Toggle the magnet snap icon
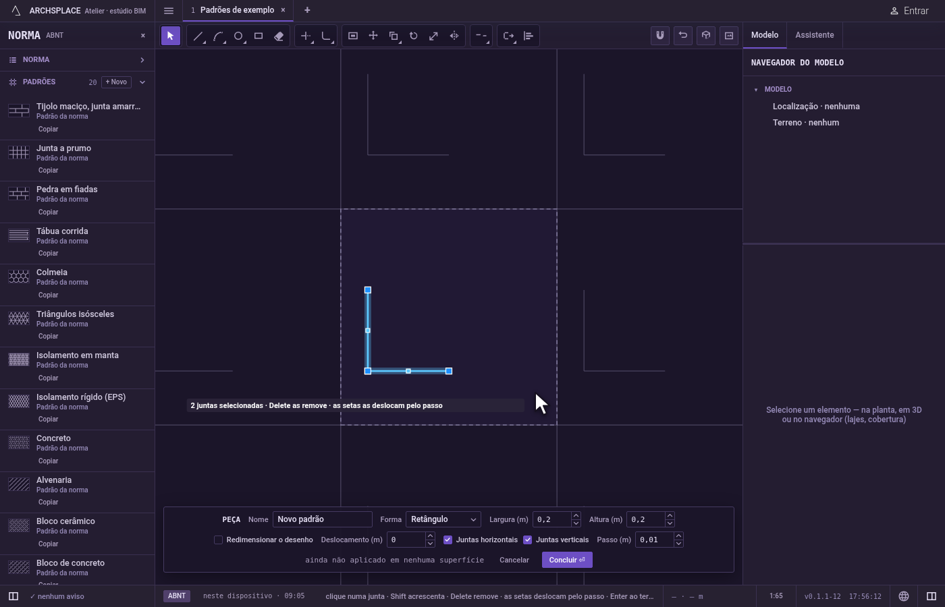The height and width of the screenshot is (607, 945). tap(660, 36)
